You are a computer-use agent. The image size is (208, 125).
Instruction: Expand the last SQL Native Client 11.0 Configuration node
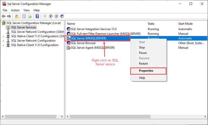(3, 45)
